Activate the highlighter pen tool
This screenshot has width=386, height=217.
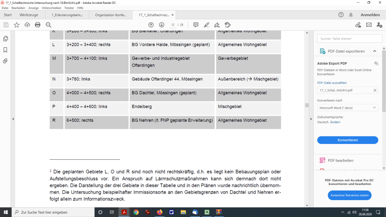pyautogui.click(x=206, y=25)
